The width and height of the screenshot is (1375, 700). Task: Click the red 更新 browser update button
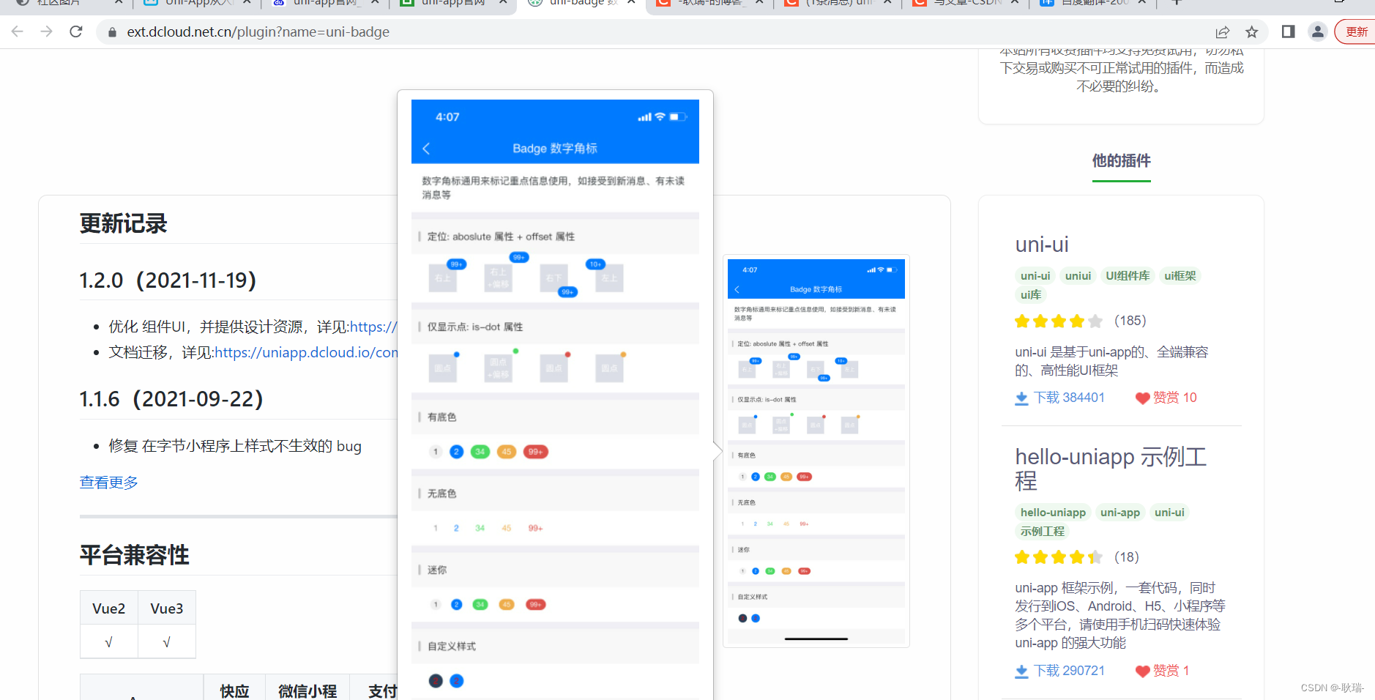pos(1356,31)
